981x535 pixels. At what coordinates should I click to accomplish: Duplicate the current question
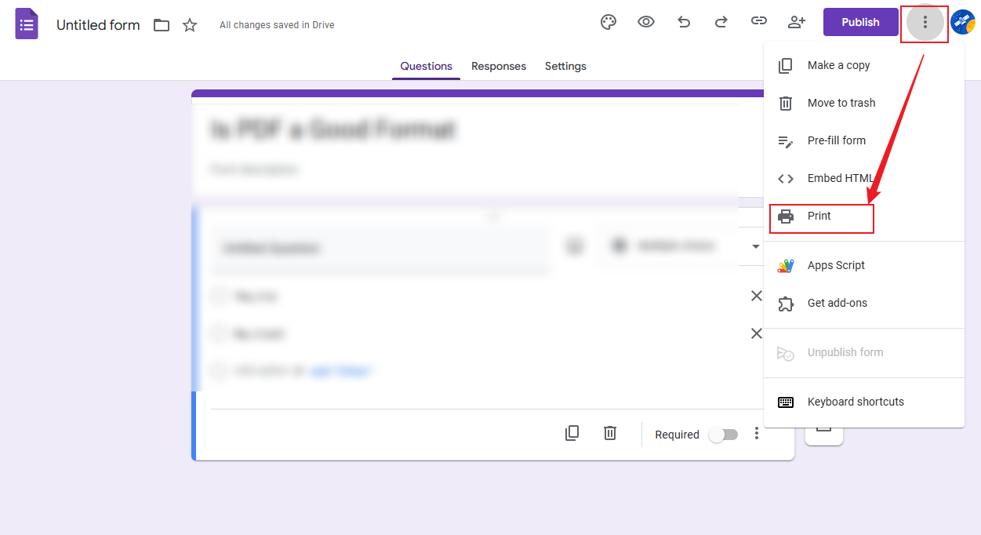tap(572, 432)
